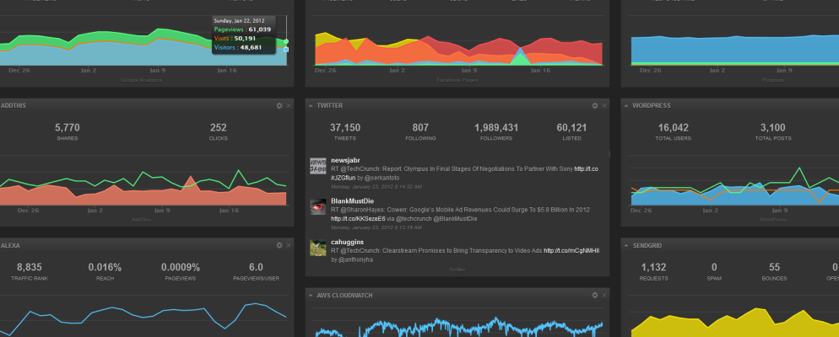Image resolution: width=839 pixels, height=337 pixels.
Task: Click newsjabr's profile avatar
Action: tap(318, 166)
